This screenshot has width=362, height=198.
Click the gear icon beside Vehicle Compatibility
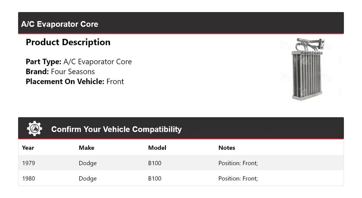pos(34,129)
